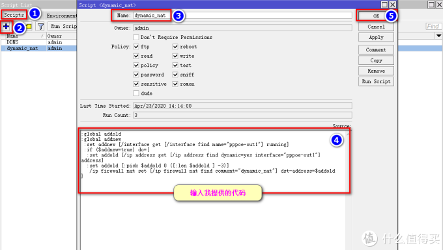Uncheck the sniff policy checkbox
This screenshot has height=250, width=443.
175,75
